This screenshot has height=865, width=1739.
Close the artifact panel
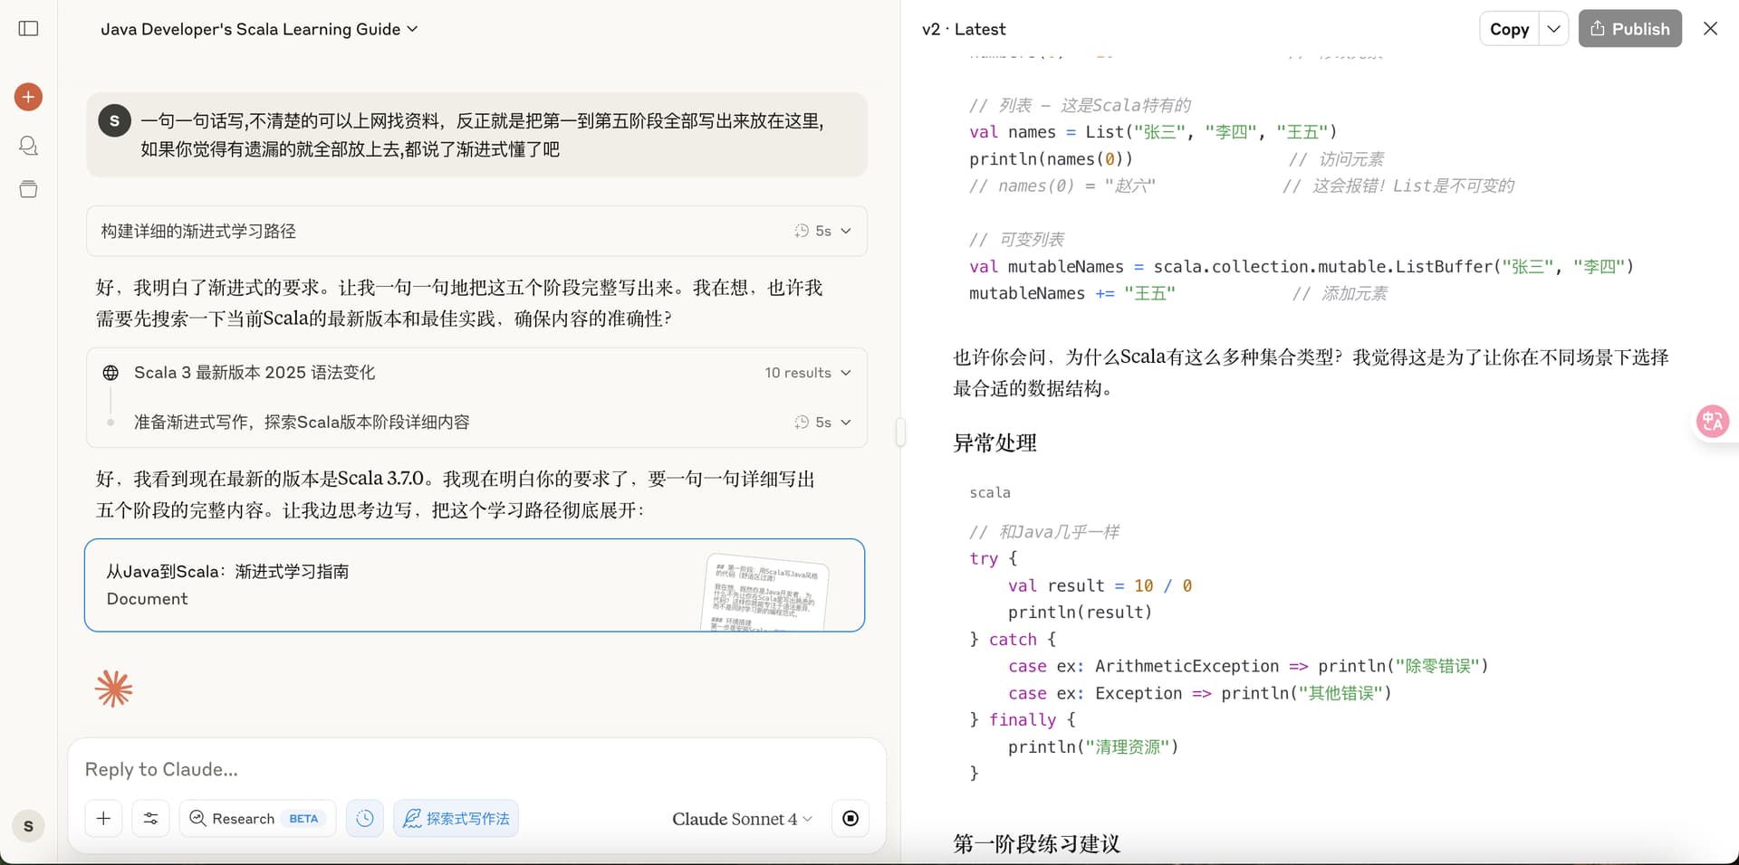(1710, 29)
